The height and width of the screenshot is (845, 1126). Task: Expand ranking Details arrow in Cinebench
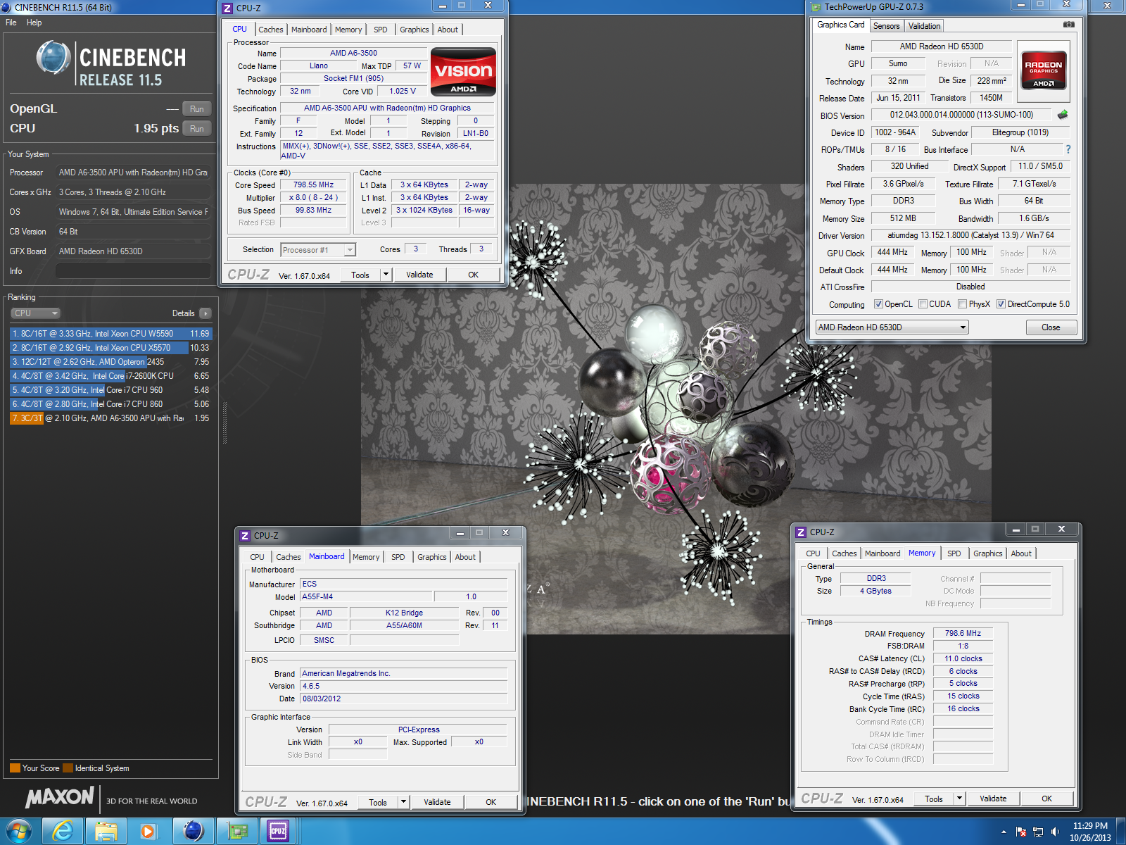[x=205, y=313]
